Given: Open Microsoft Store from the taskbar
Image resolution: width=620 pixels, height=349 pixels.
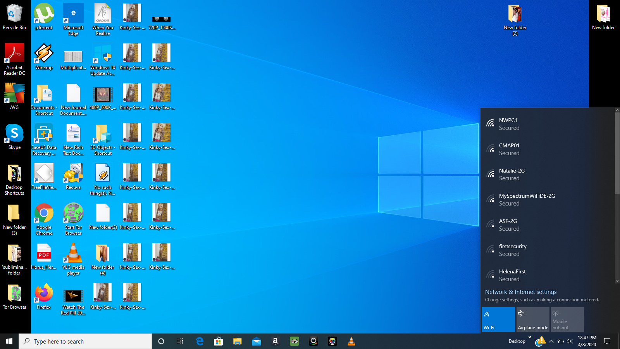Looking at the screenshot, I should (x=219, y=341).
